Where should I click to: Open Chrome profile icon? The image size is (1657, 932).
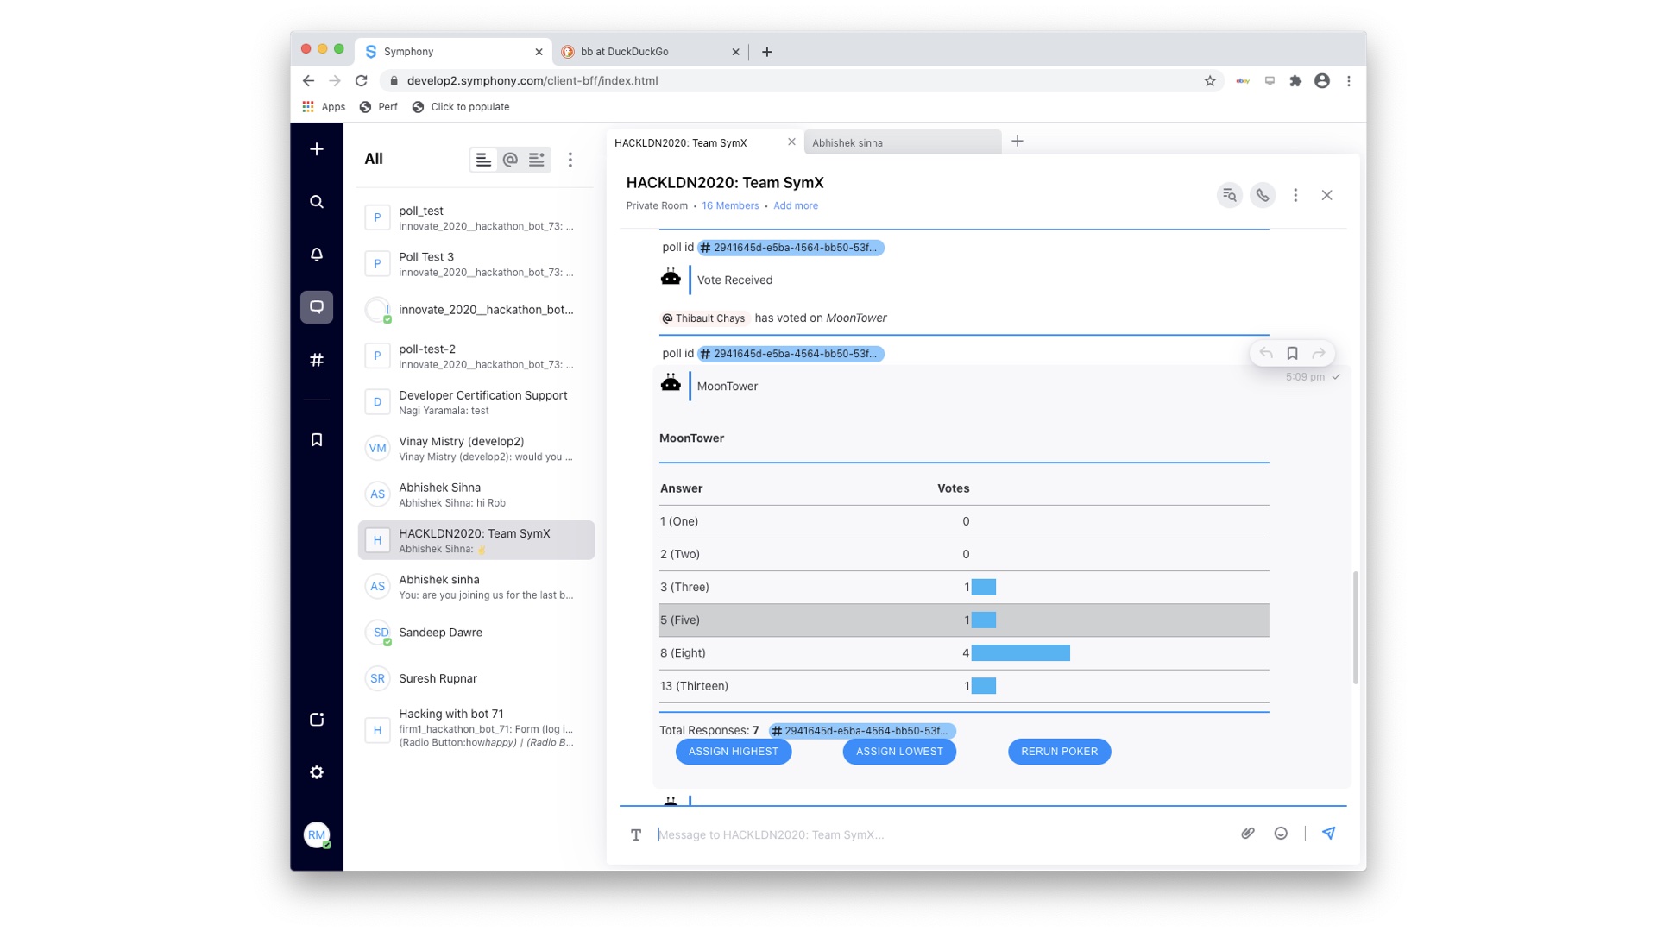[1322, 80]
